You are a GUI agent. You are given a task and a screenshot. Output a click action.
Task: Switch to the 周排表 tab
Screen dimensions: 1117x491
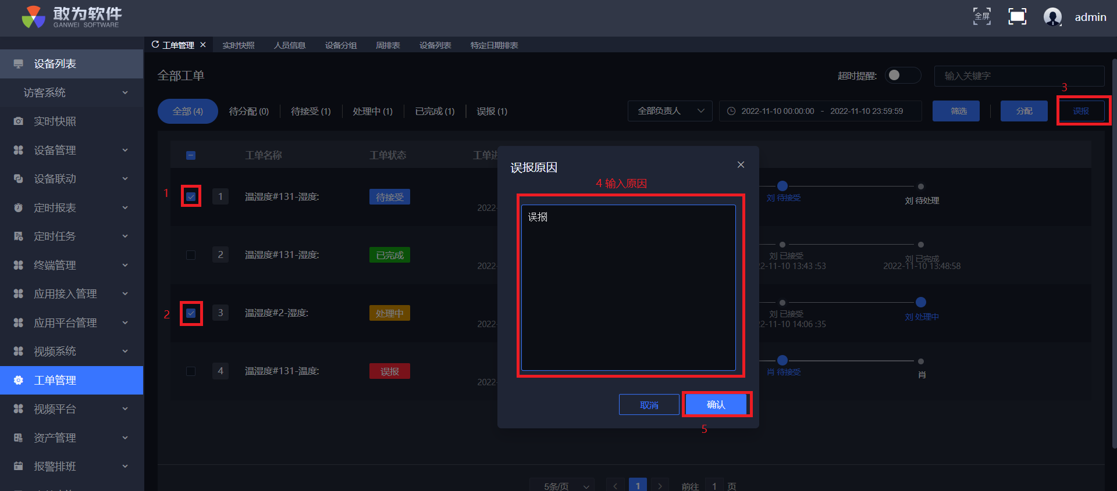click(388, 45)
